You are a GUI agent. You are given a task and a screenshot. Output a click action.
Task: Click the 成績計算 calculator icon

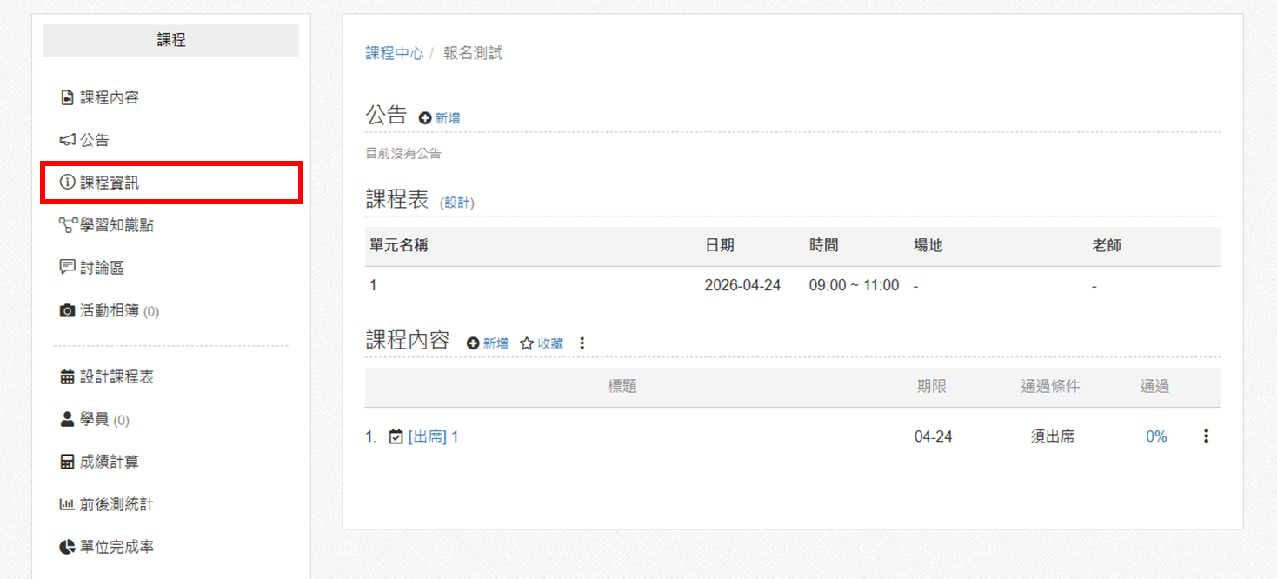[67, 463]
